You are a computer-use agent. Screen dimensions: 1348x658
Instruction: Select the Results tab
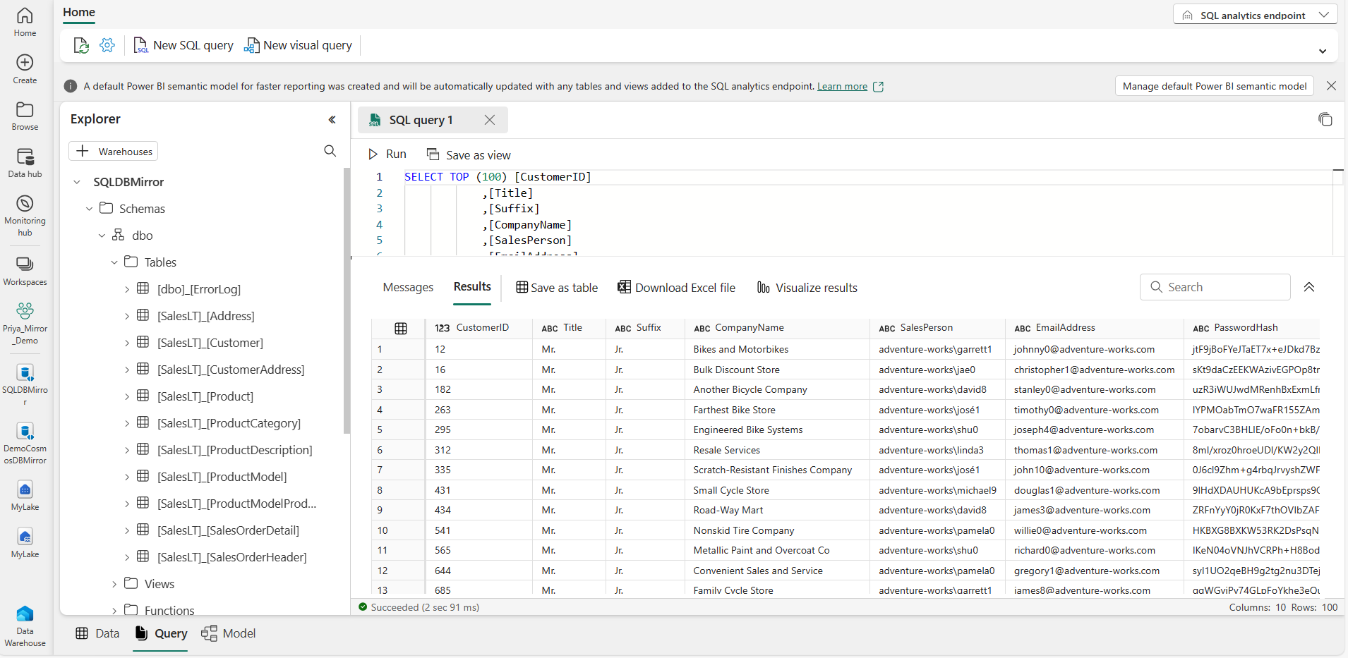(x=472, y=286)
